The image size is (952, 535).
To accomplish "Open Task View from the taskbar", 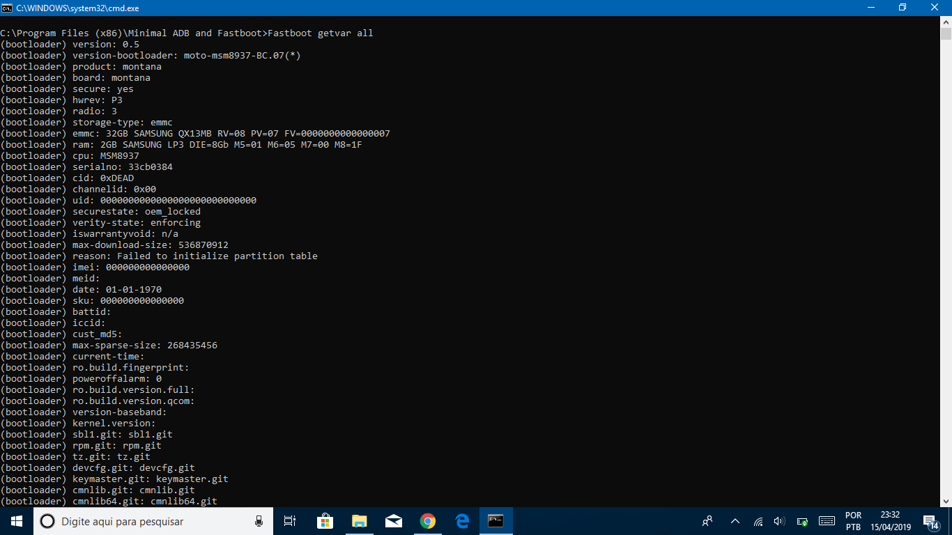I will 290,521.
